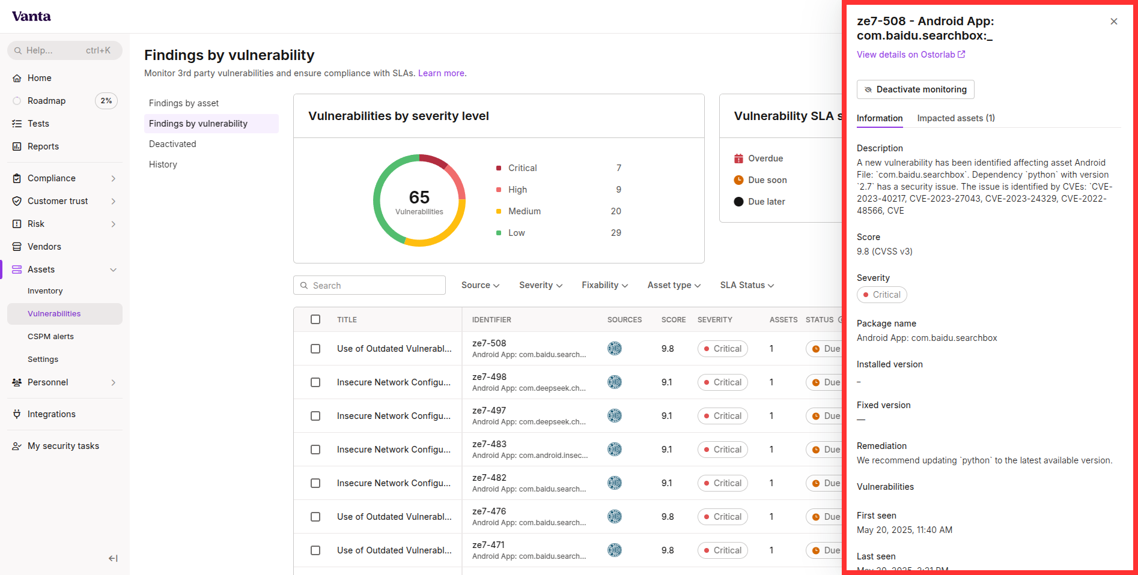Collapse the Assets section chevron
The image size is (1138, 575).
[114, 269]
